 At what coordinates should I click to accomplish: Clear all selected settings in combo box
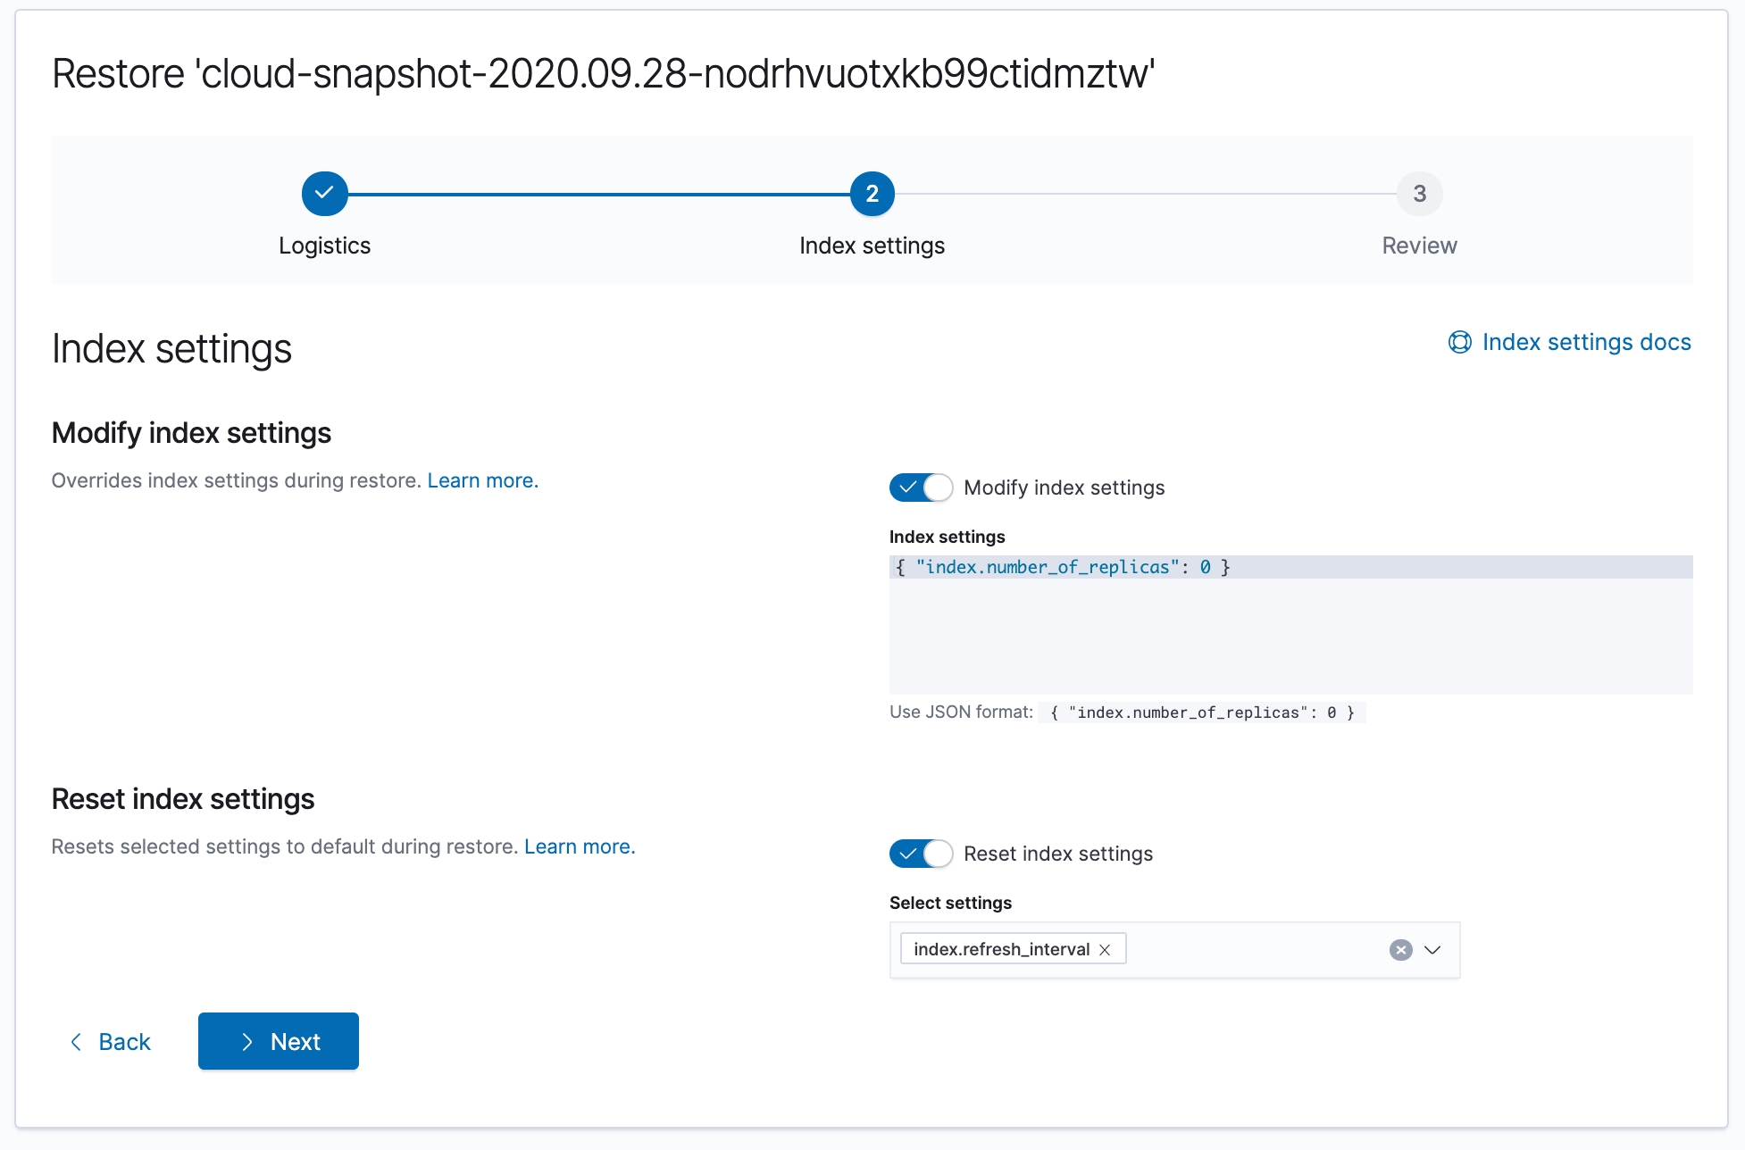click(1400, 950)
